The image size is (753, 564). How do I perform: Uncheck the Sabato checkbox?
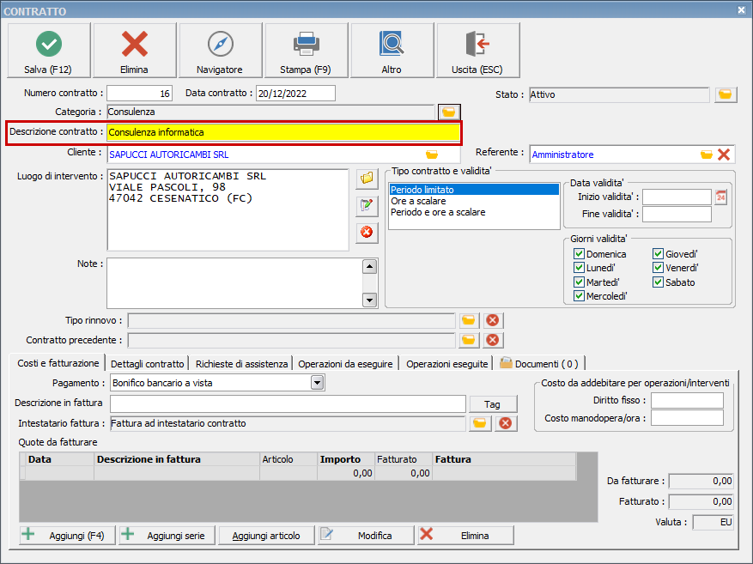[658, 282]
